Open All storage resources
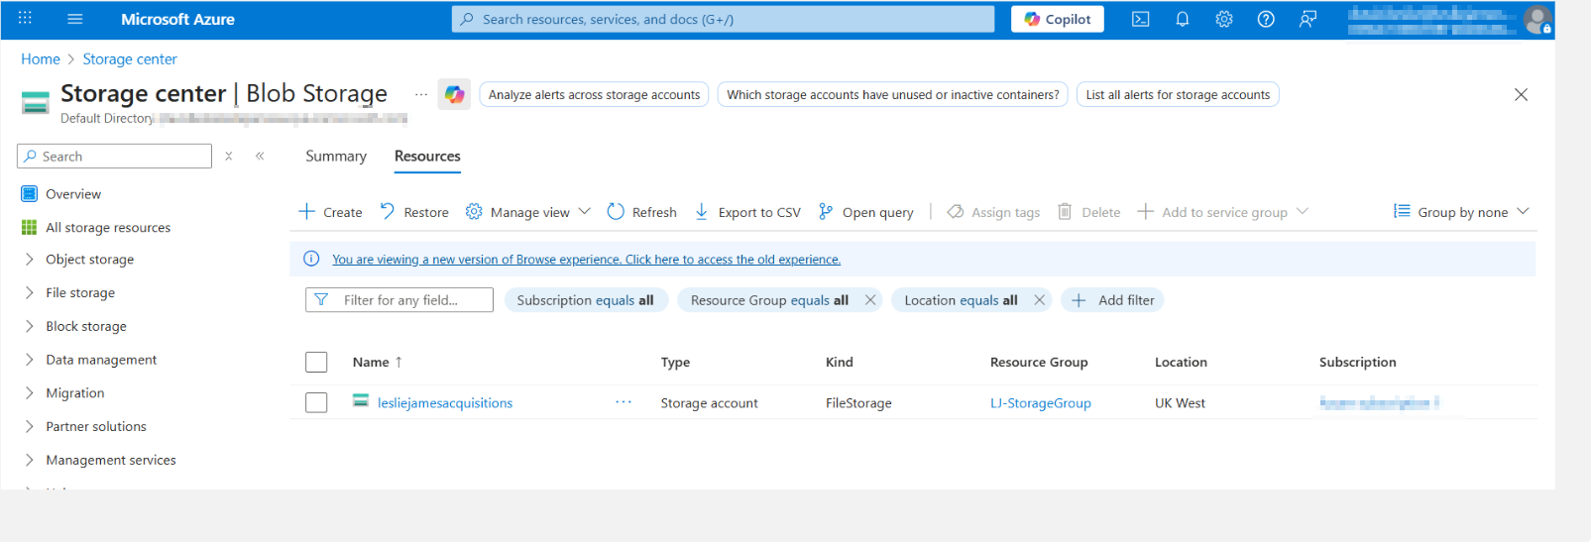The height and width of the screenshot is (542, 1591). tap(108, 227)
